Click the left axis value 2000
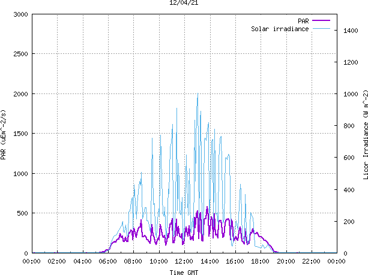 (x=20, y=94)
